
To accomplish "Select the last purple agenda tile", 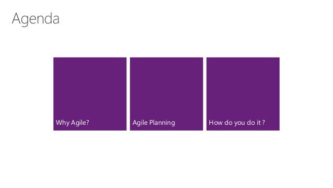I will click(x=243, y=94).
